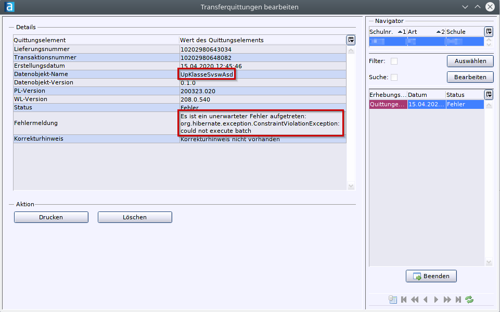Image resolution: width=500 pixels, height=312 pixels.
Task: Click the ConstraintViolationException error message text
Action: 260,123
